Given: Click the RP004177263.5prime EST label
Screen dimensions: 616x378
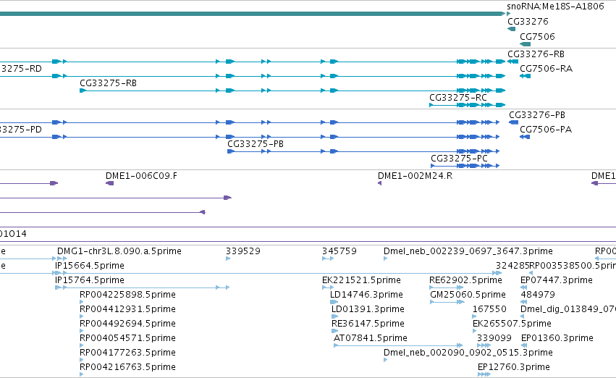Looking at the screenshot, I should [x=127, y=353].
